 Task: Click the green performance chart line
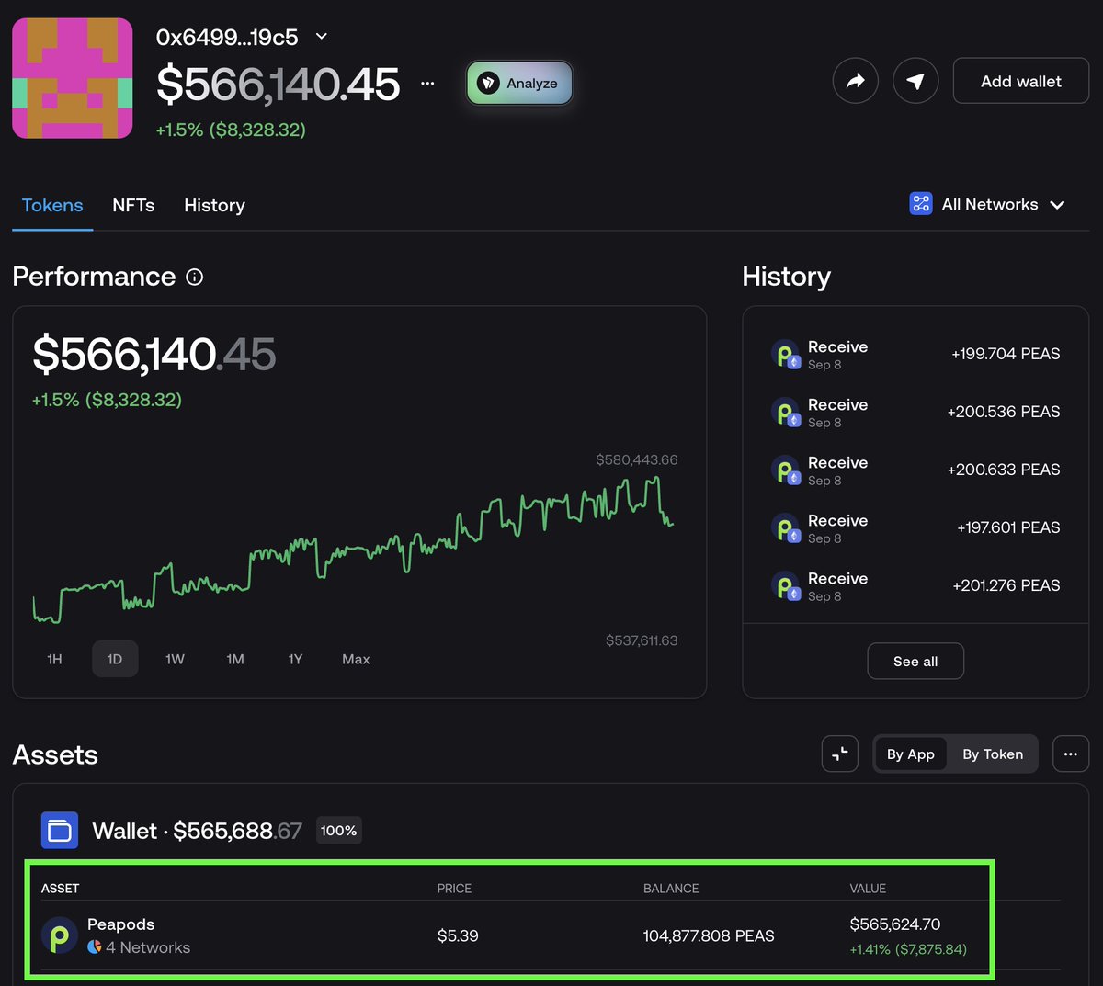pos(353,551)
